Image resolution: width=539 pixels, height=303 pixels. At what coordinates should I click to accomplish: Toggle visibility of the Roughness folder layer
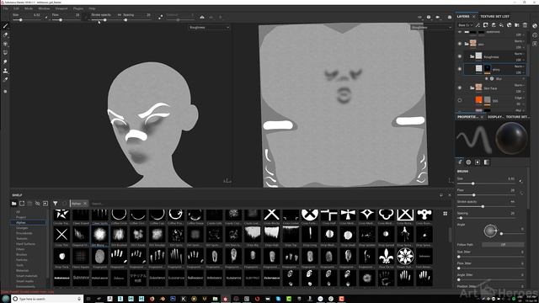click(460, 56)
